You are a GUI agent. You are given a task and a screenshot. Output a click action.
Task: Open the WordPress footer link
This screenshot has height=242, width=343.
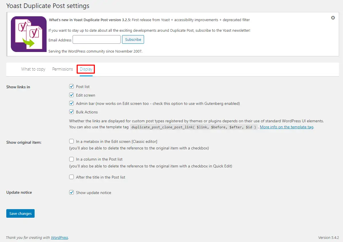coord(59,237)
